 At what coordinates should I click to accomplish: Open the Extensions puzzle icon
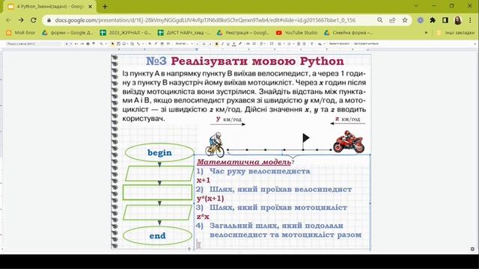(x=433, y=20)
